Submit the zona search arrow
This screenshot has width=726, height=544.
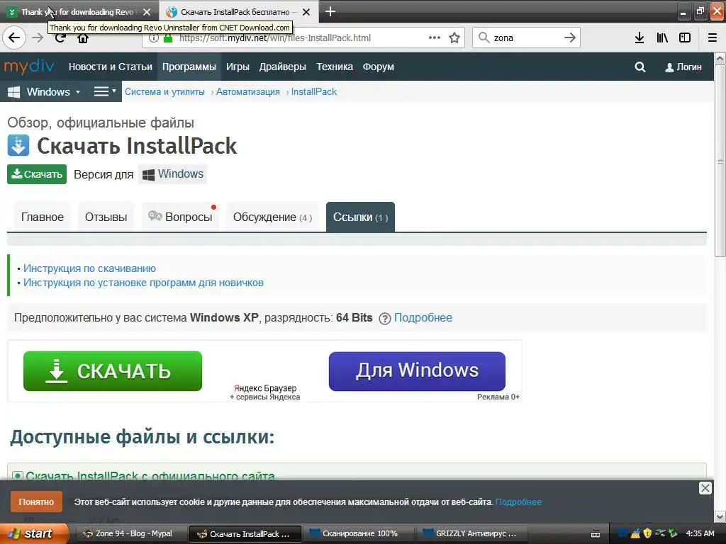click(x=569, y=38)
